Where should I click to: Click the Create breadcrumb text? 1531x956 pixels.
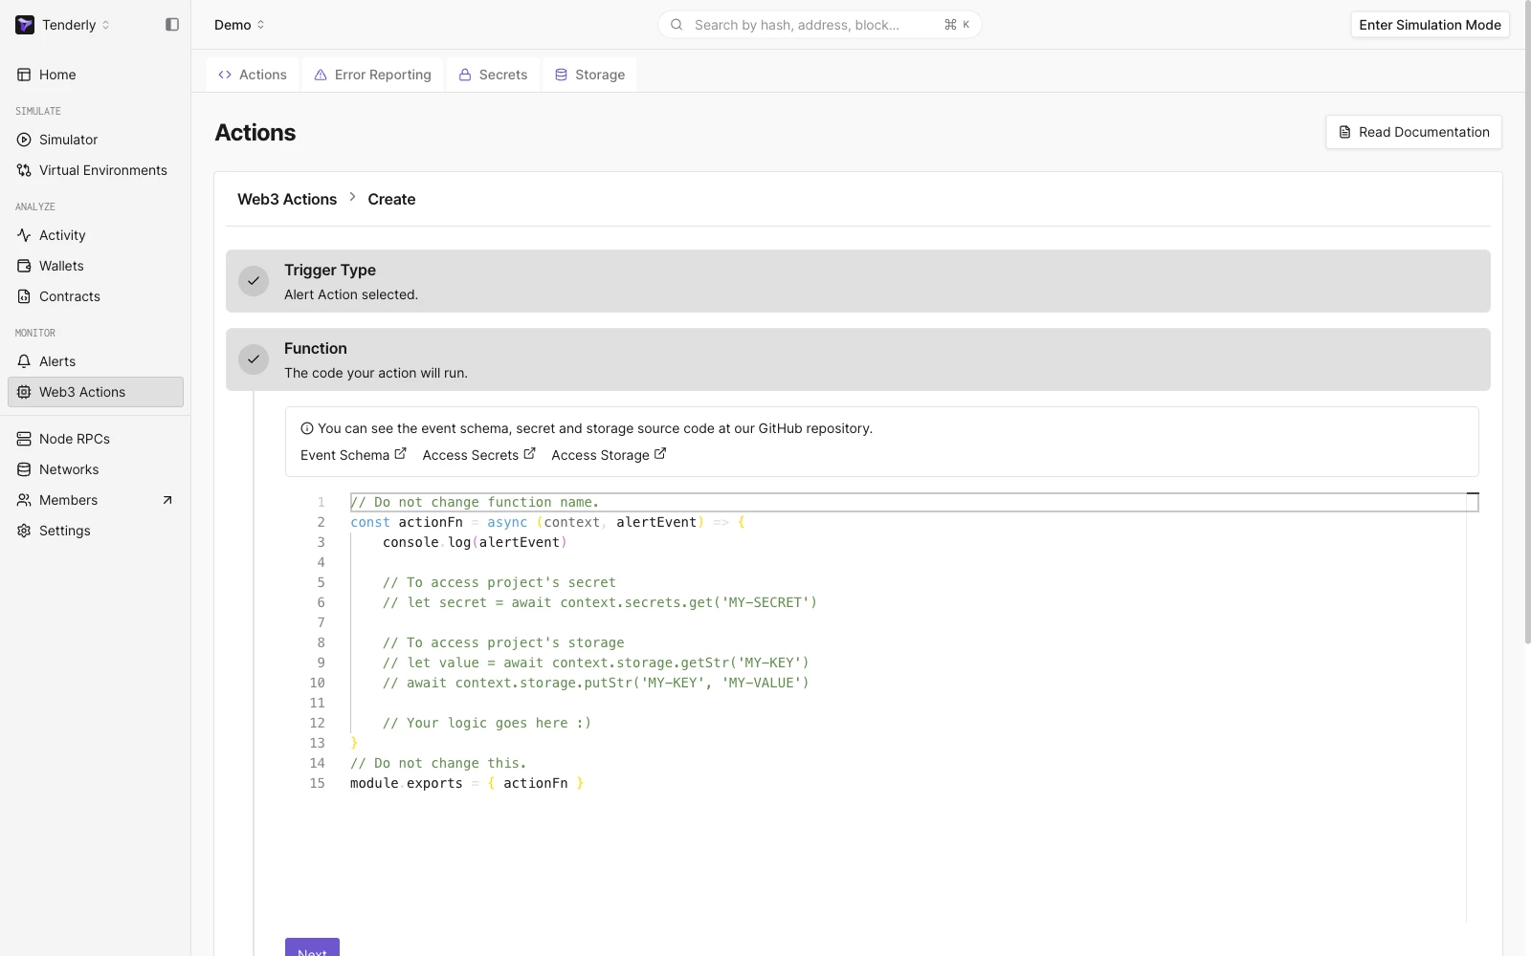click(391, 199)
